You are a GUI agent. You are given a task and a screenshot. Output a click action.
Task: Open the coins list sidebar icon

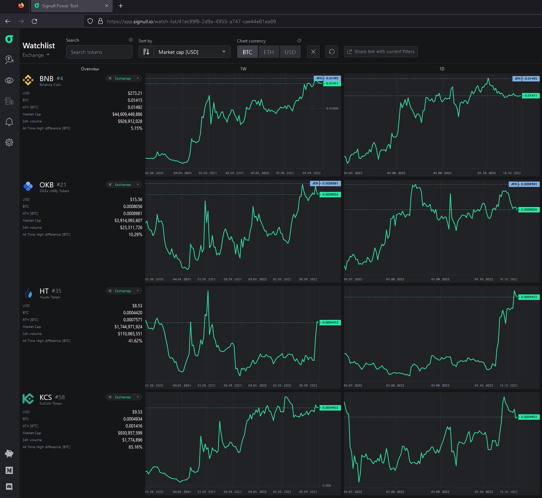pyautogui.click(x=9, y=101)
